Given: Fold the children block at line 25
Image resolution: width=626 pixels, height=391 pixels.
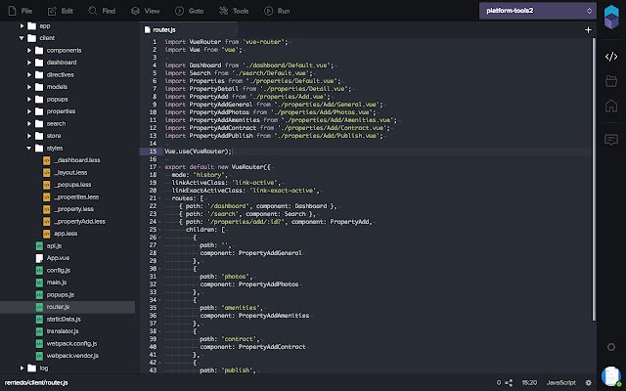Looking at the screenshot, I should pyautogui.click(x=160, y=230).
